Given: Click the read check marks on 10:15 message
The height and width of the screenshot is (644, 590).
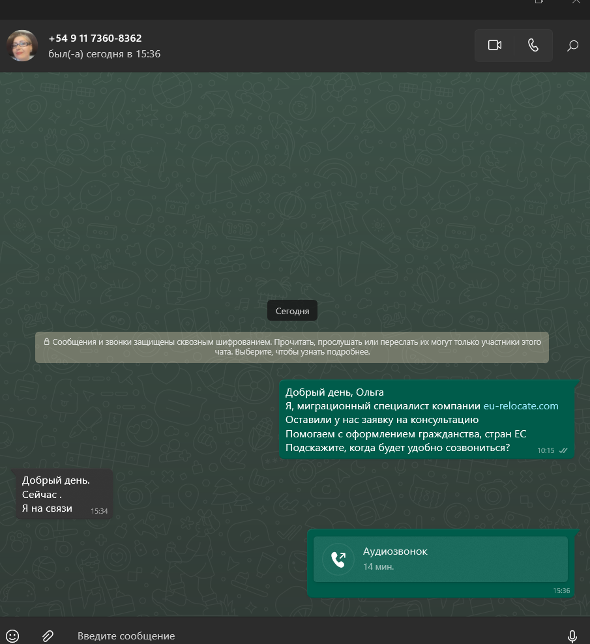Looking at the screenshot, I should click(x=563, y=450).
